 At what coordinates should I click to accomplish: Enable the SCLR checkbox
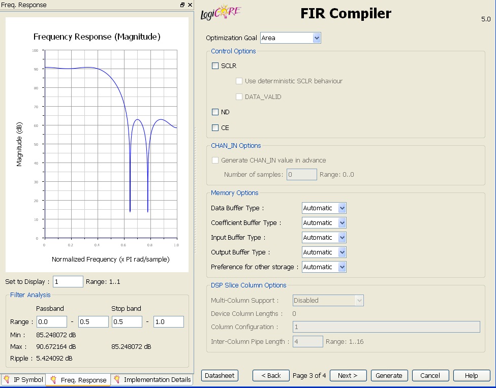215,66
